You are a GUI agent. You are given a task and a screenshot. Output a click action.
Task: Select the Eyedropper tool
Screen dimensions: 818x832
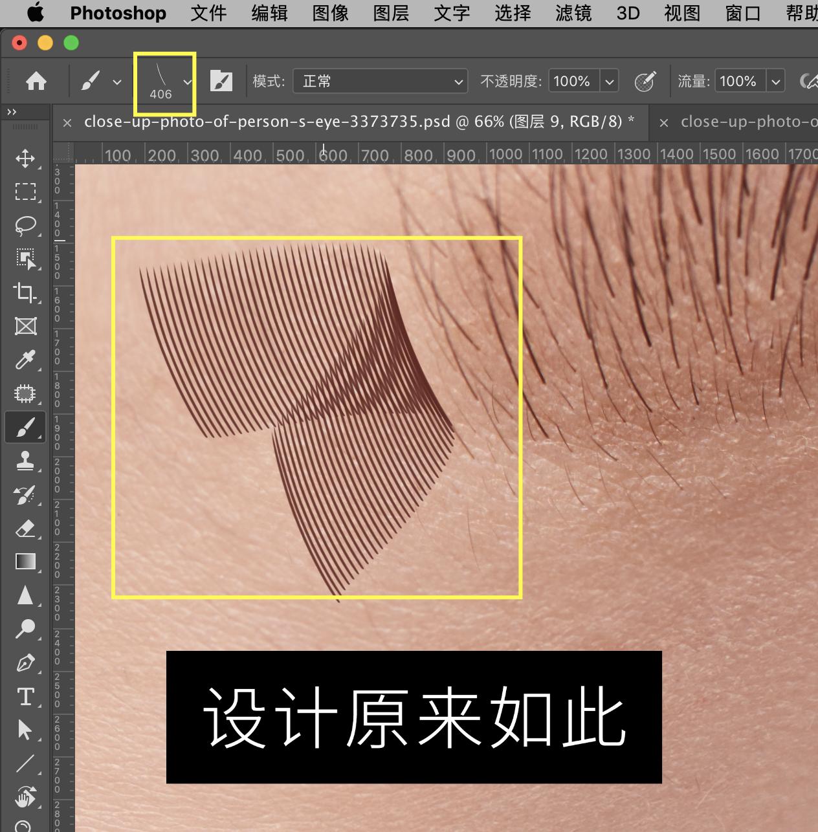point(25,360)
